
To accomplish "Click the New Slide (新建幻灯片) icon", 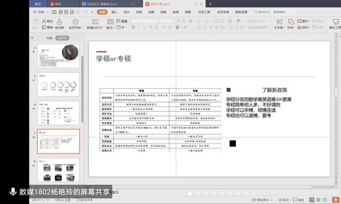I will point(95,22).
